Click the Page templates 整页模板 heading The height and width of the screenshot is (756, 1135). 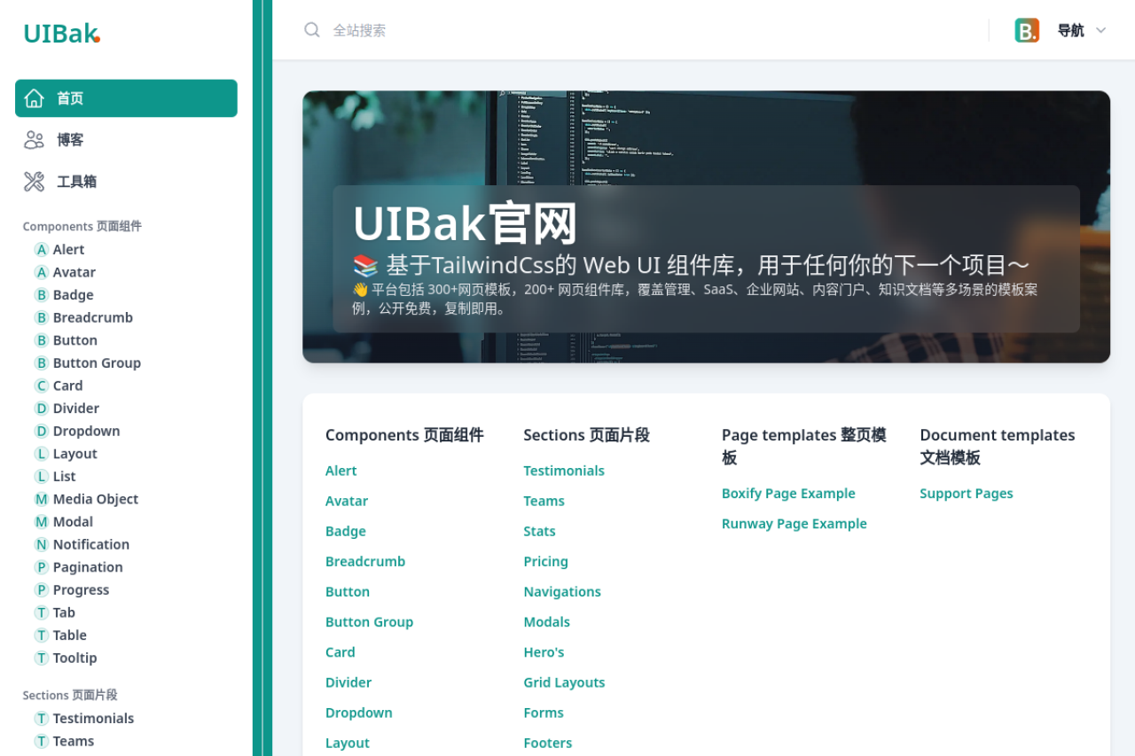click(x=804, y=447)
